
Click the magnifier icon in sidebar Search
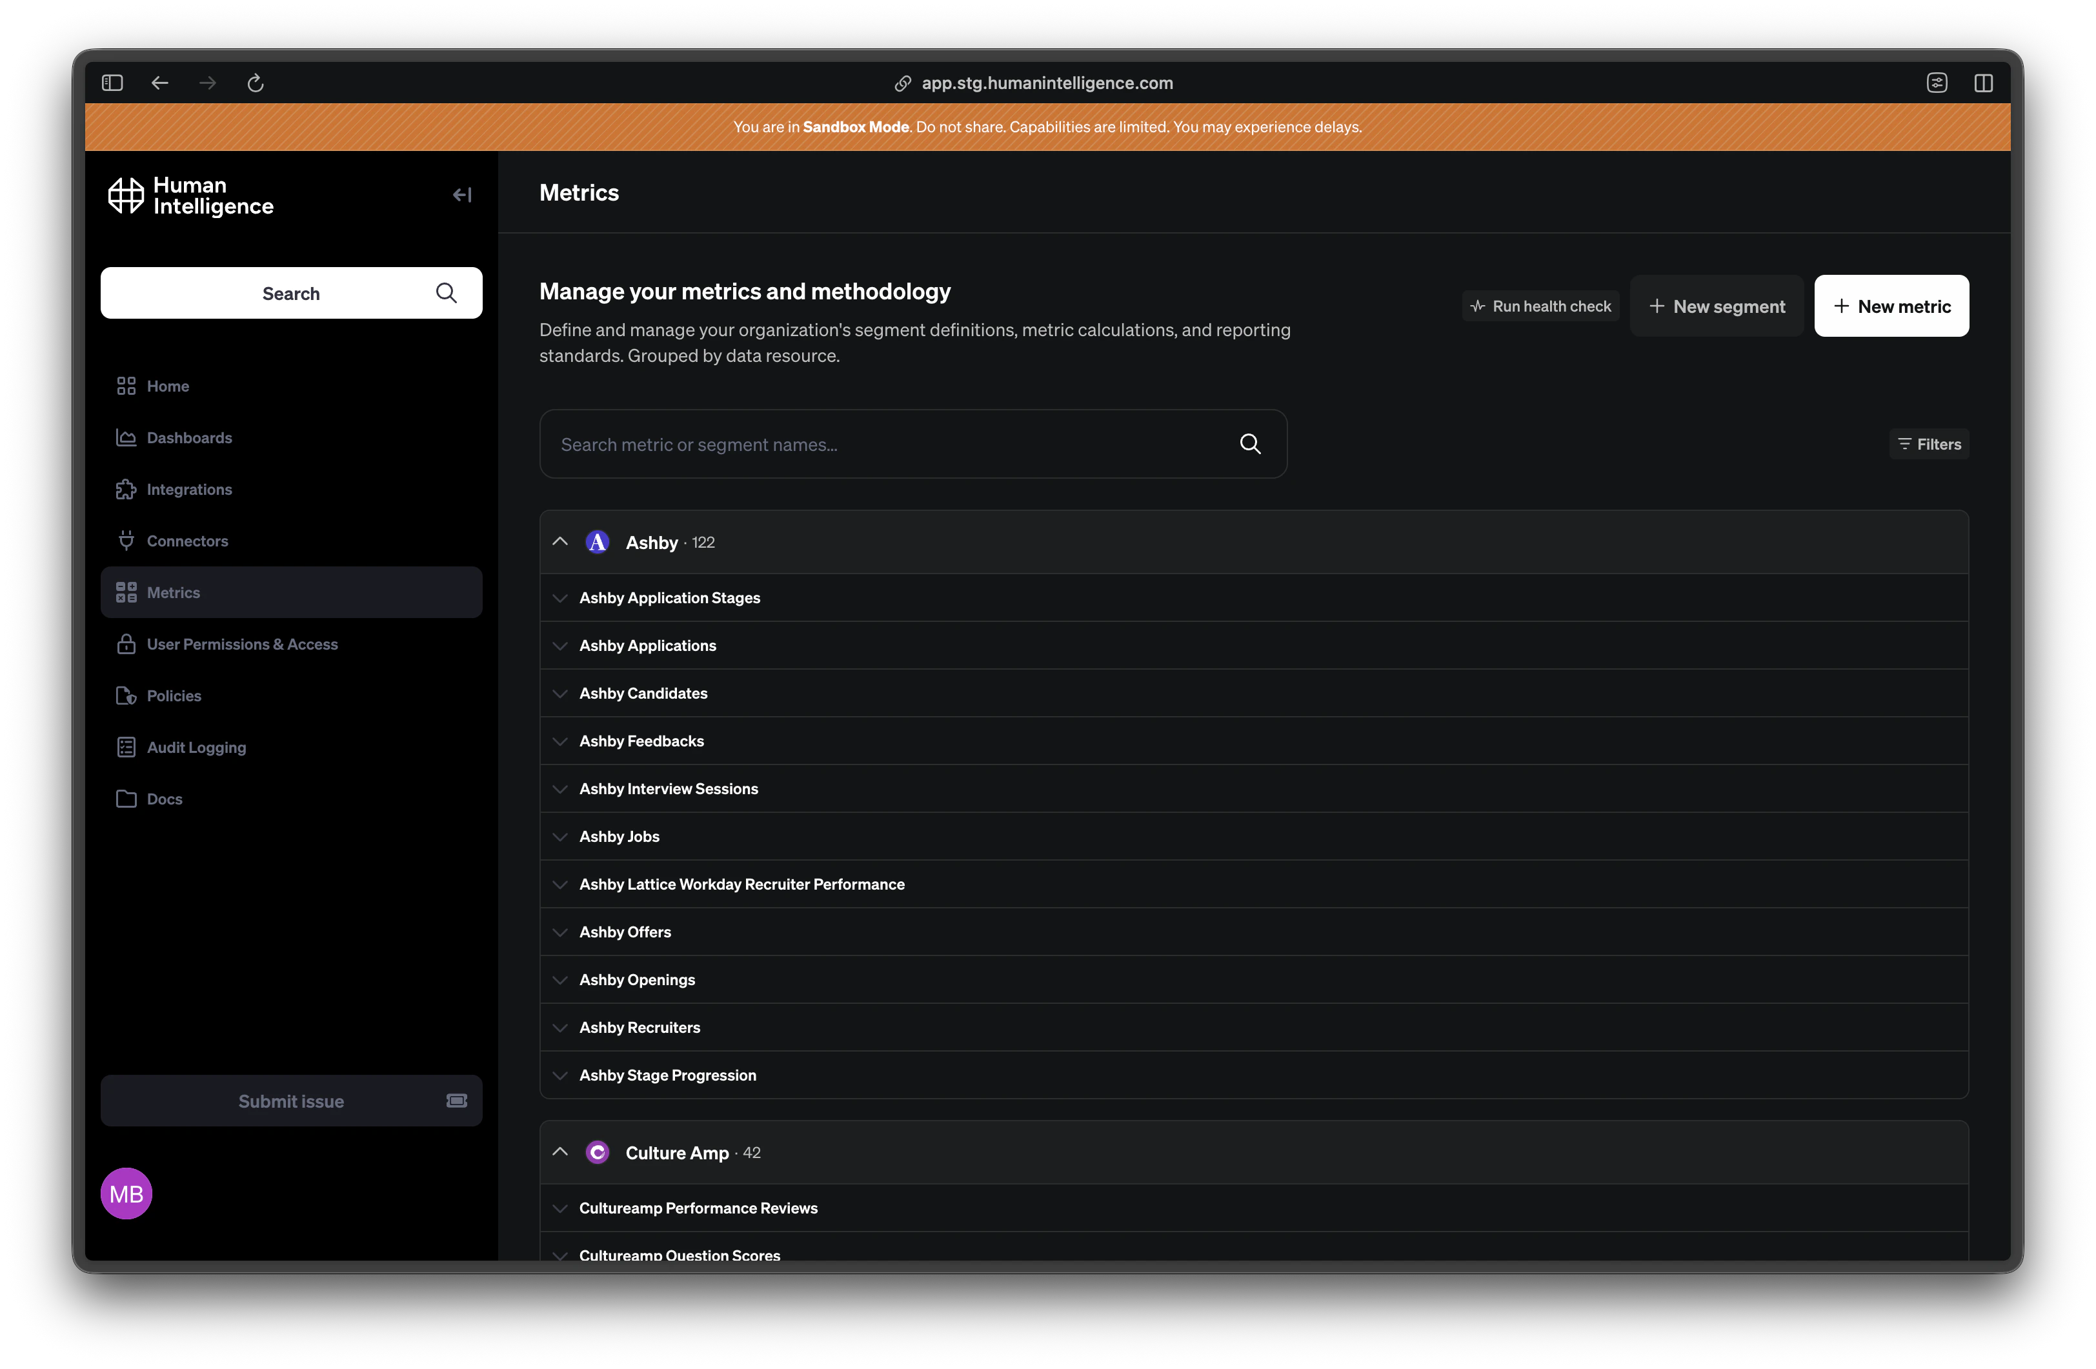click(x=447, y=293)
